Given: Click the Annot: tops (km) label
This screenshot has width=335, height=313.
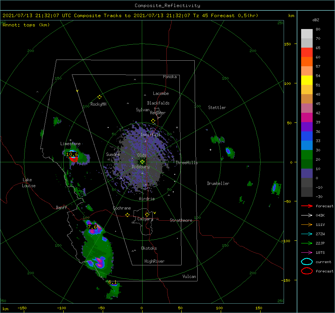Looking at the screenshot, I should pos(26,25).
